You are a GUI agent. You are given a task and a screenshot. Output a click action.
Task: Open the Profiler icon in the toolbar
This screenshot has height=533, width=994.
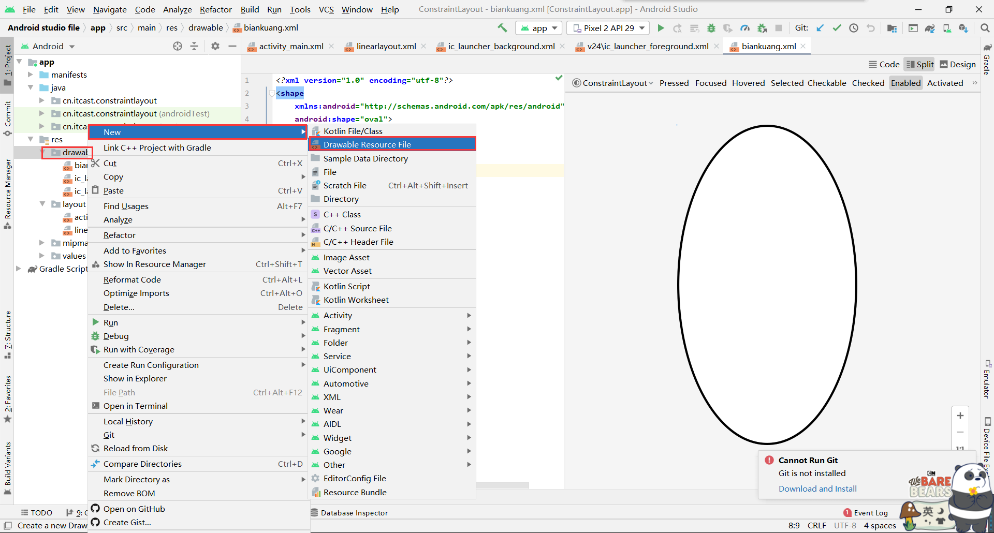pyautogui.click(x=745, y=28)
